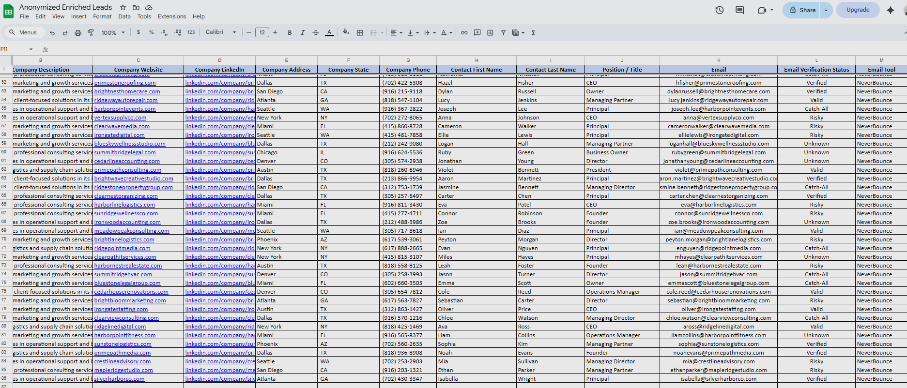
Task: Click the merge cells icon
Action: click(373, 33)
